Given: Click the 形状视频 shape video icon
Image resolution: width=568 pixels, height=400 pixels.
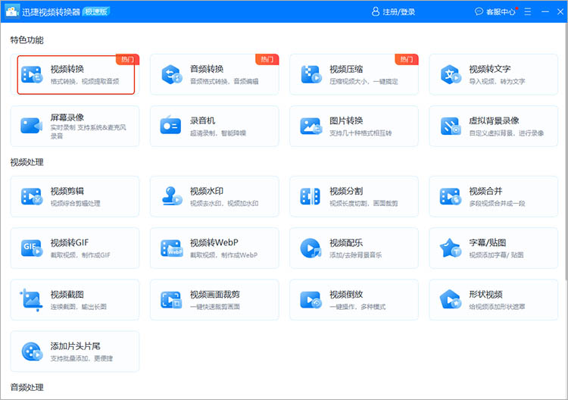Looking at the screenshot, I should 451,300.
